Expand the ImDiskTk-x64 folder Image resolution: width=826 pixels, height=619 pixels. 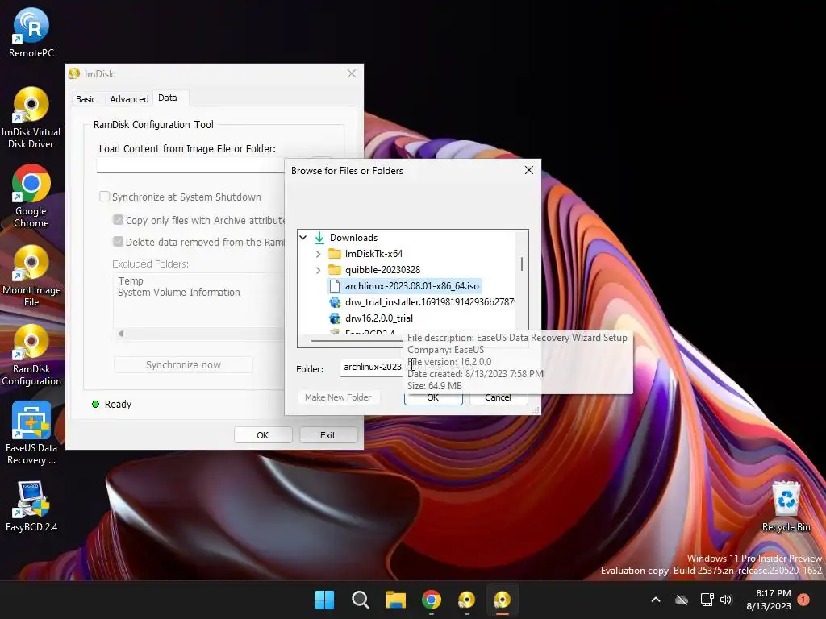click(x=318, y=254)
